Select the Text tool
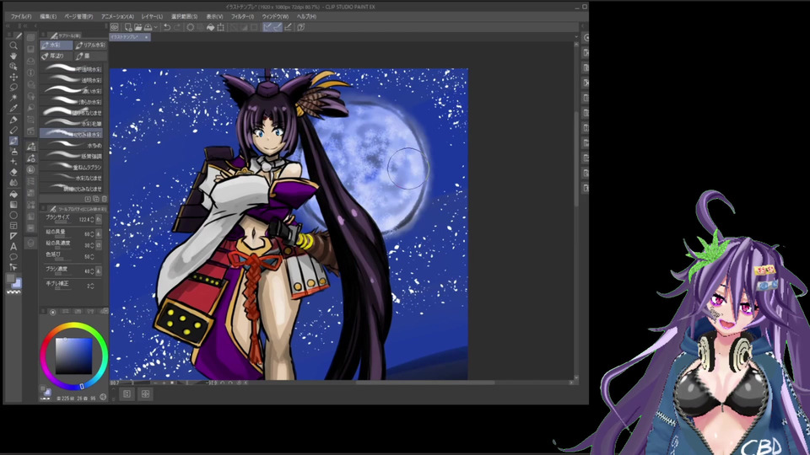The image size is (810, 455). click(x=13, y=247)
